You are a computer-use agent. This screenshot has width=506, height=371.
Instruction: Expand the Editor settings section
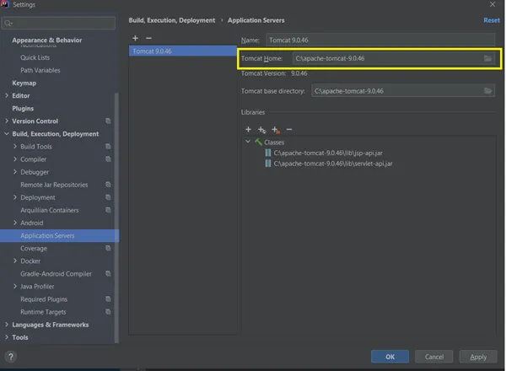7,95
